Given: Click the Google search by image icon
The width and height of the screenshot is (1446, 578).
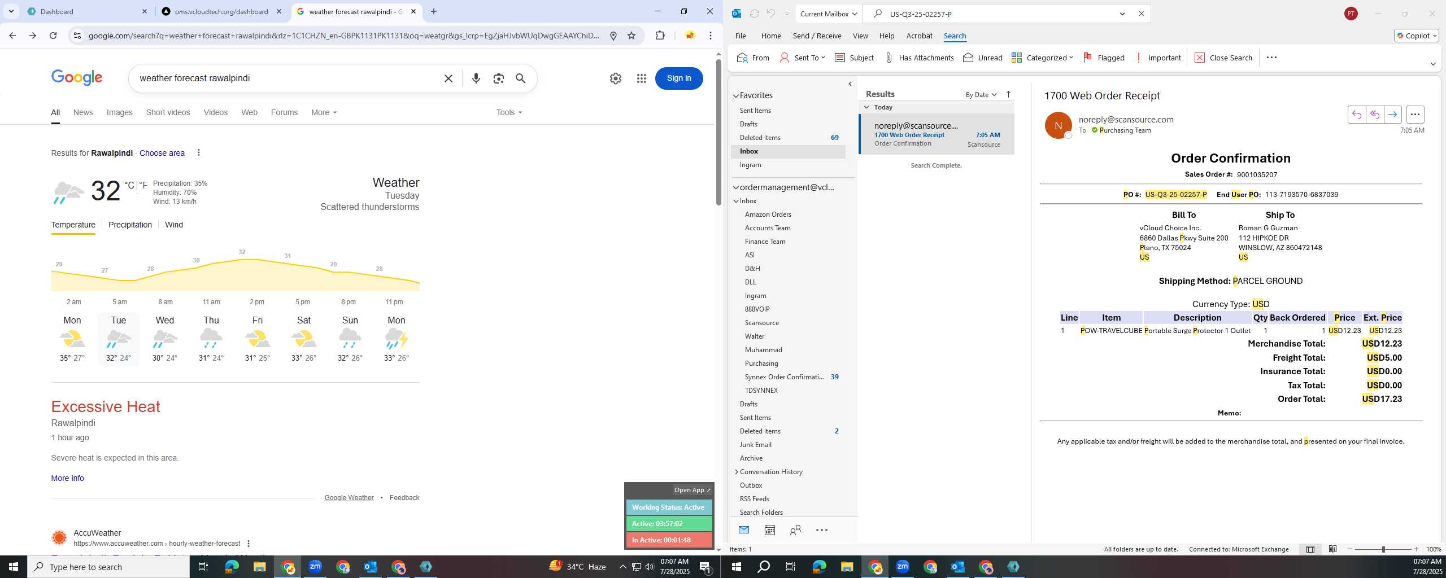Looking at the screenshot, I should pos(498,78).
